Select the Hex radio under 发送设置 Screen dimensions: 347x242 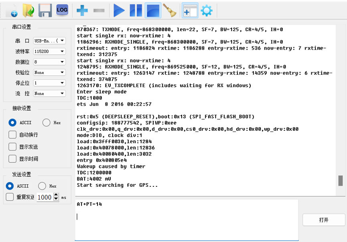tap(42, 186)
